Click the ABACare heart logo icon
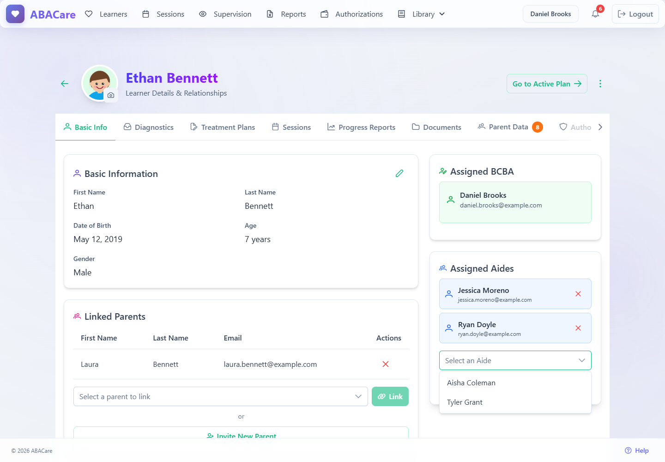 coord(15,14)
